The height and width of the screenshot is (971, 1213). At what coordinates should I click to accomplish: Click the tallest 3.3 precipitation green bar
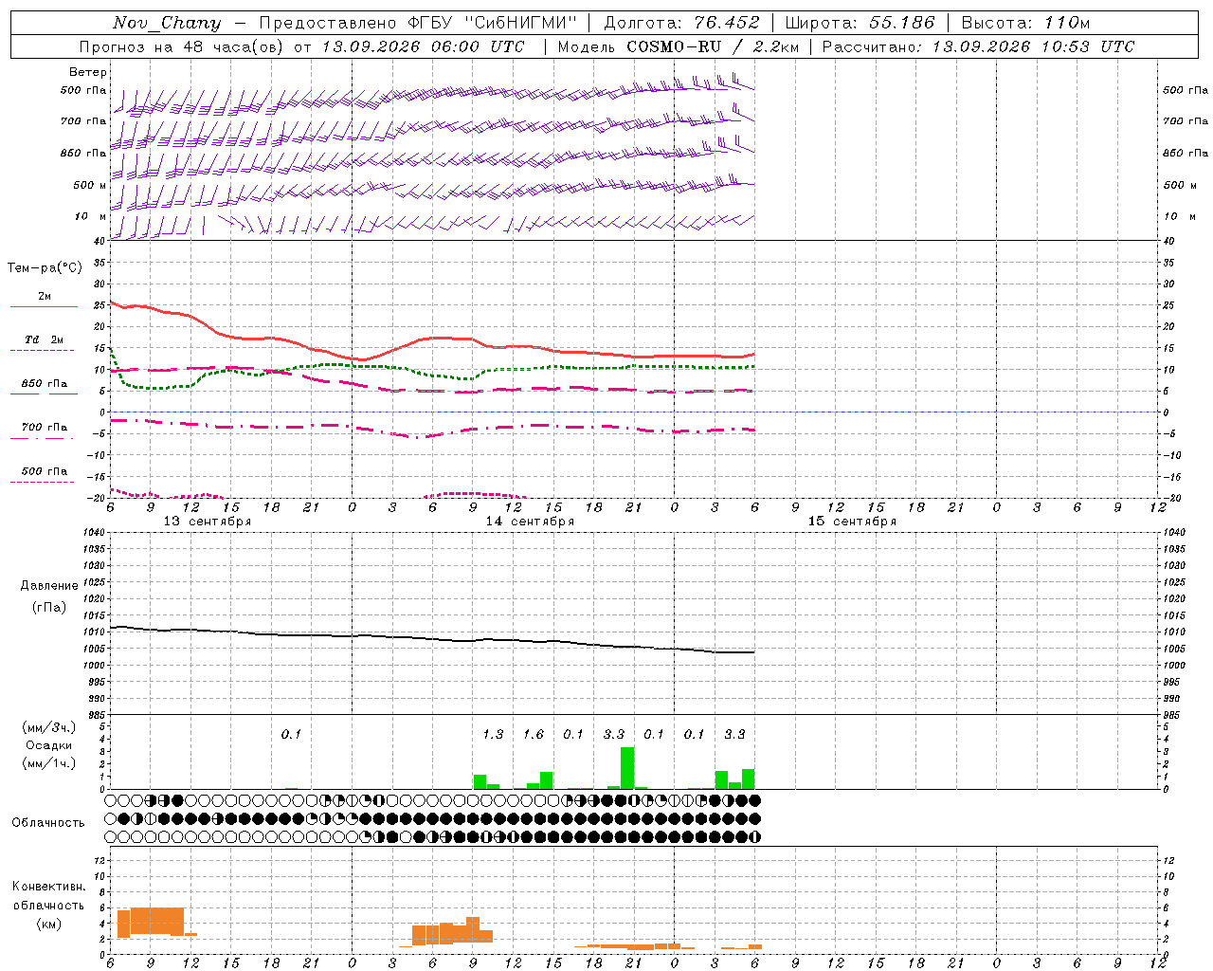click(x=627, y=768)
